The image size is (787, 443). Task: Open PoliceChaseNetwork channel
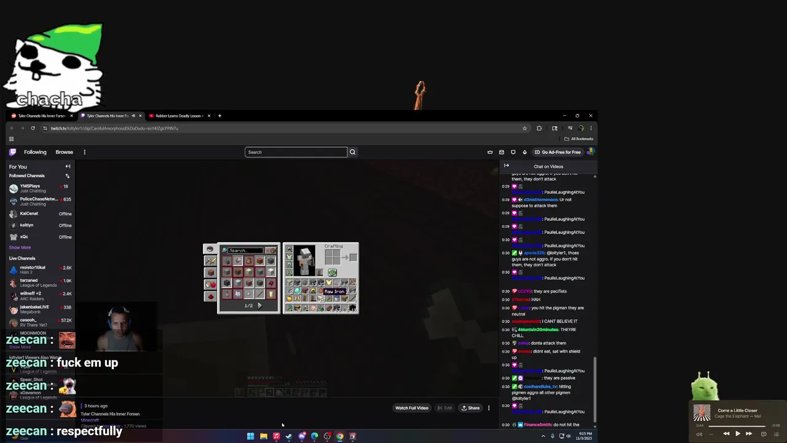tap(41, 201)
